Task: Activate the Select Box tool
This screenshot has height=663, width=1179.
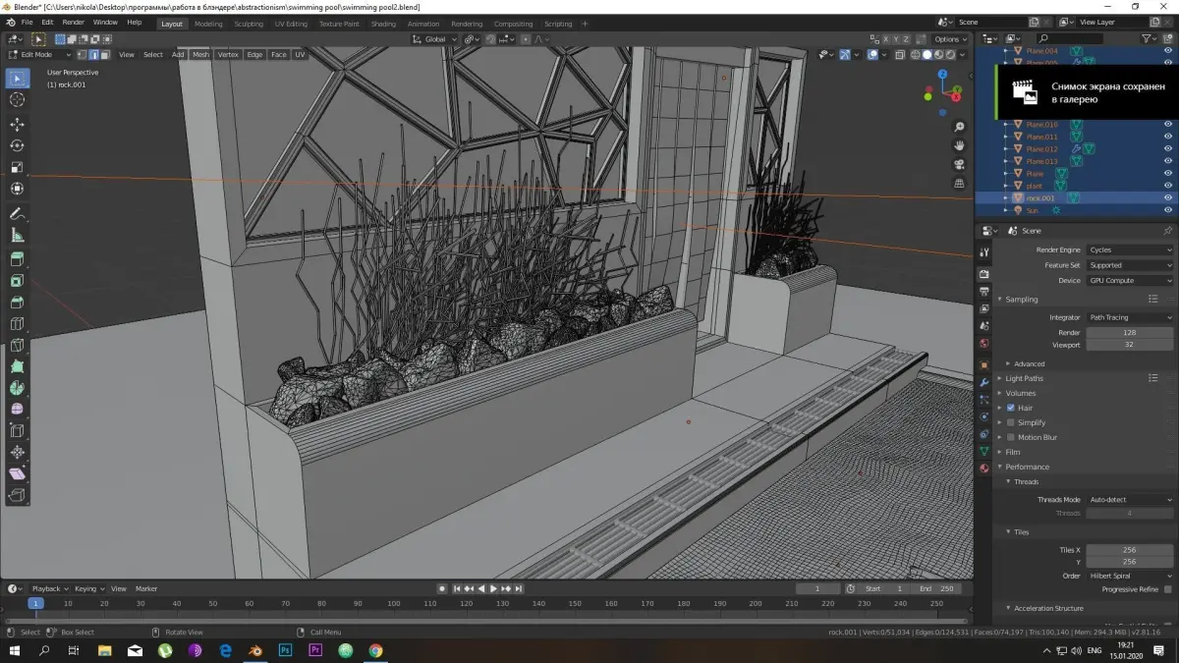Action: pos(17,79)
